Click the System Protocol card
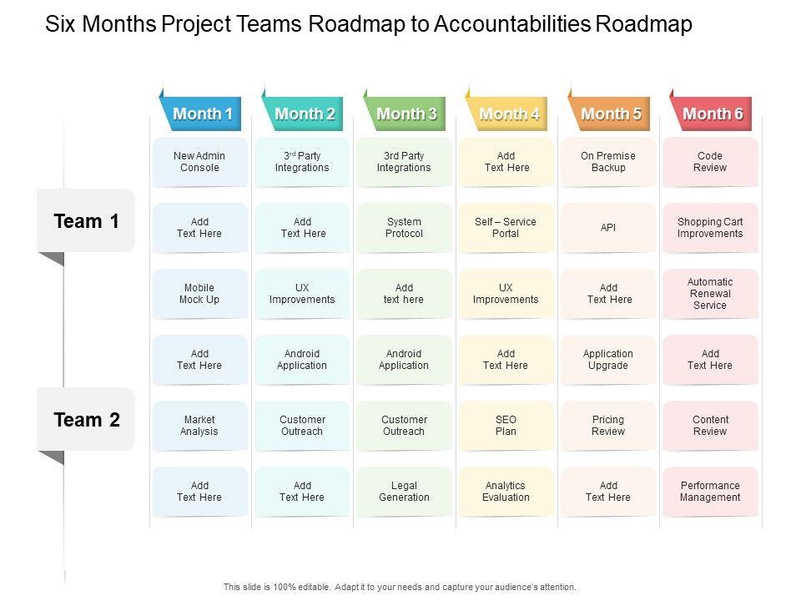Image resolution: width=801 pixels, height=601 pixels. click(405, 228)
